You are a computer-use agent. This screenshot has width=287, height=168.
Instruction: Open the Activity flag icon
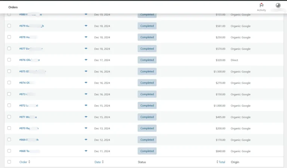click(x=261, y=6)
